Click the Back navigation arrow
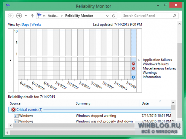Screen dimensions: 186x139 (x=11, y=16)
